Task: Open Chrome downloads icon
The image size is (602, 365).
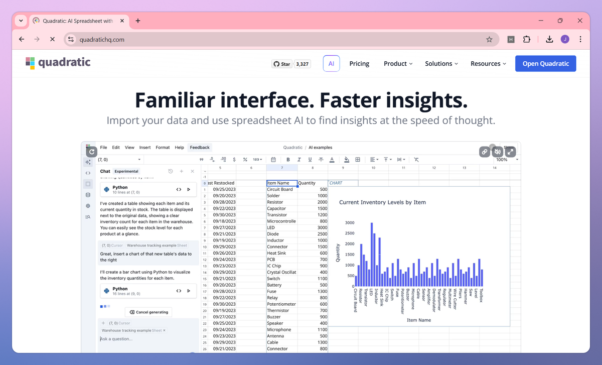Action: tap(549, 39)
